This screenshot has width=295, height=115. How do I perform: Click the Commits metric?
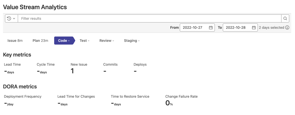[110, 68]
